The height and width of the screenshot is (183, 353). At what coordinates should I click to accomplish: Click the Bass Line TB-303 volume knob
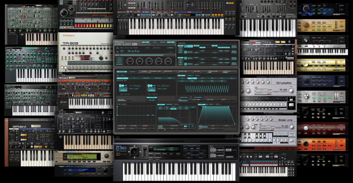292,127
